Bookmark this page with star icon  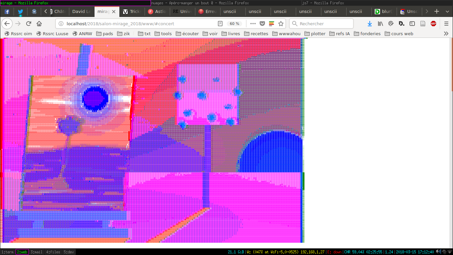pos(281,24)
